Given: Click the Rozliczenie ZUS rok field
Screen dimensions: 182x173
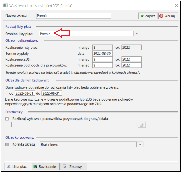Looking at the screenshot, I should click(x=132, y=59).
